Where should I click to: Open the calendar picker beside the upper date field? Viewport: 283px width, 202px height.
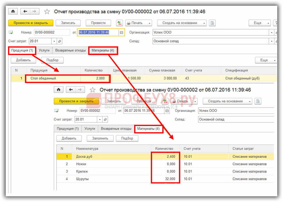click(122, 33)
